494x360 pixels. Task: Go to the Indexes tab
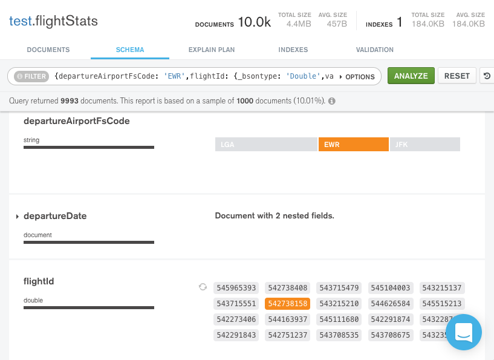point(293,50)
